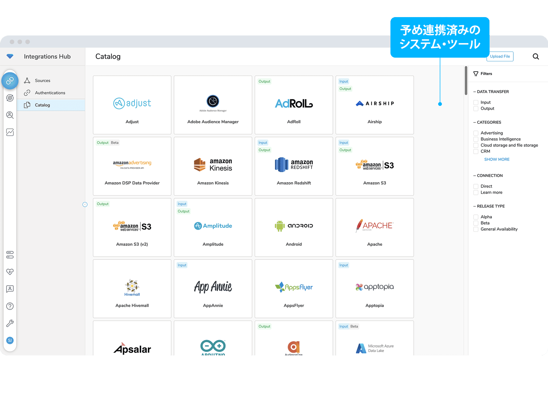
Task: Collapse the CONNECTION filter section
Action: [488, 176]
